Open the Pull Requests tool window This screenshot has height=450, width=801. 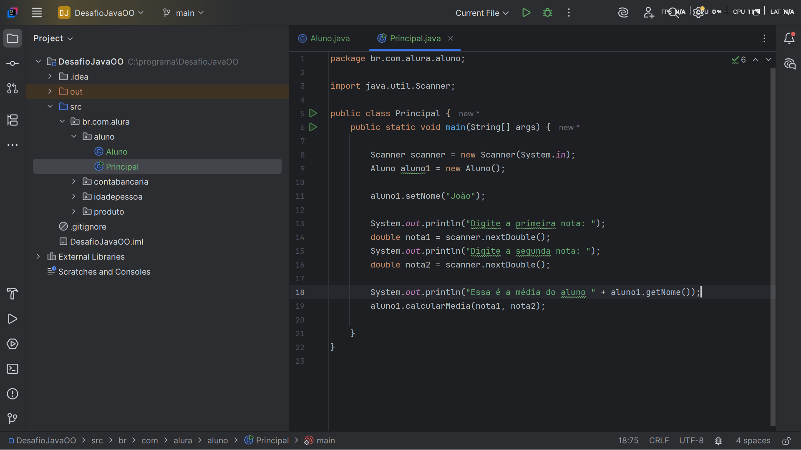pyautogui.click(x=13, y=88)
